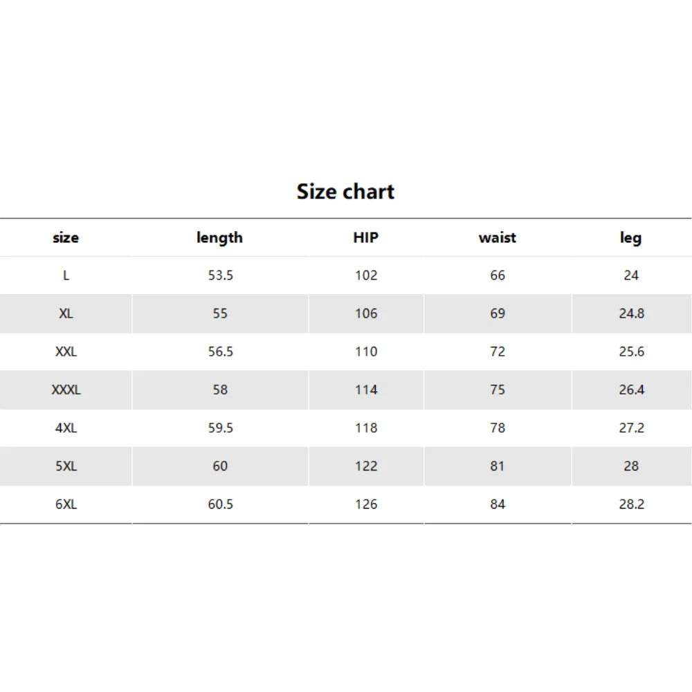Select the "HIP" column header

point(366,237)
